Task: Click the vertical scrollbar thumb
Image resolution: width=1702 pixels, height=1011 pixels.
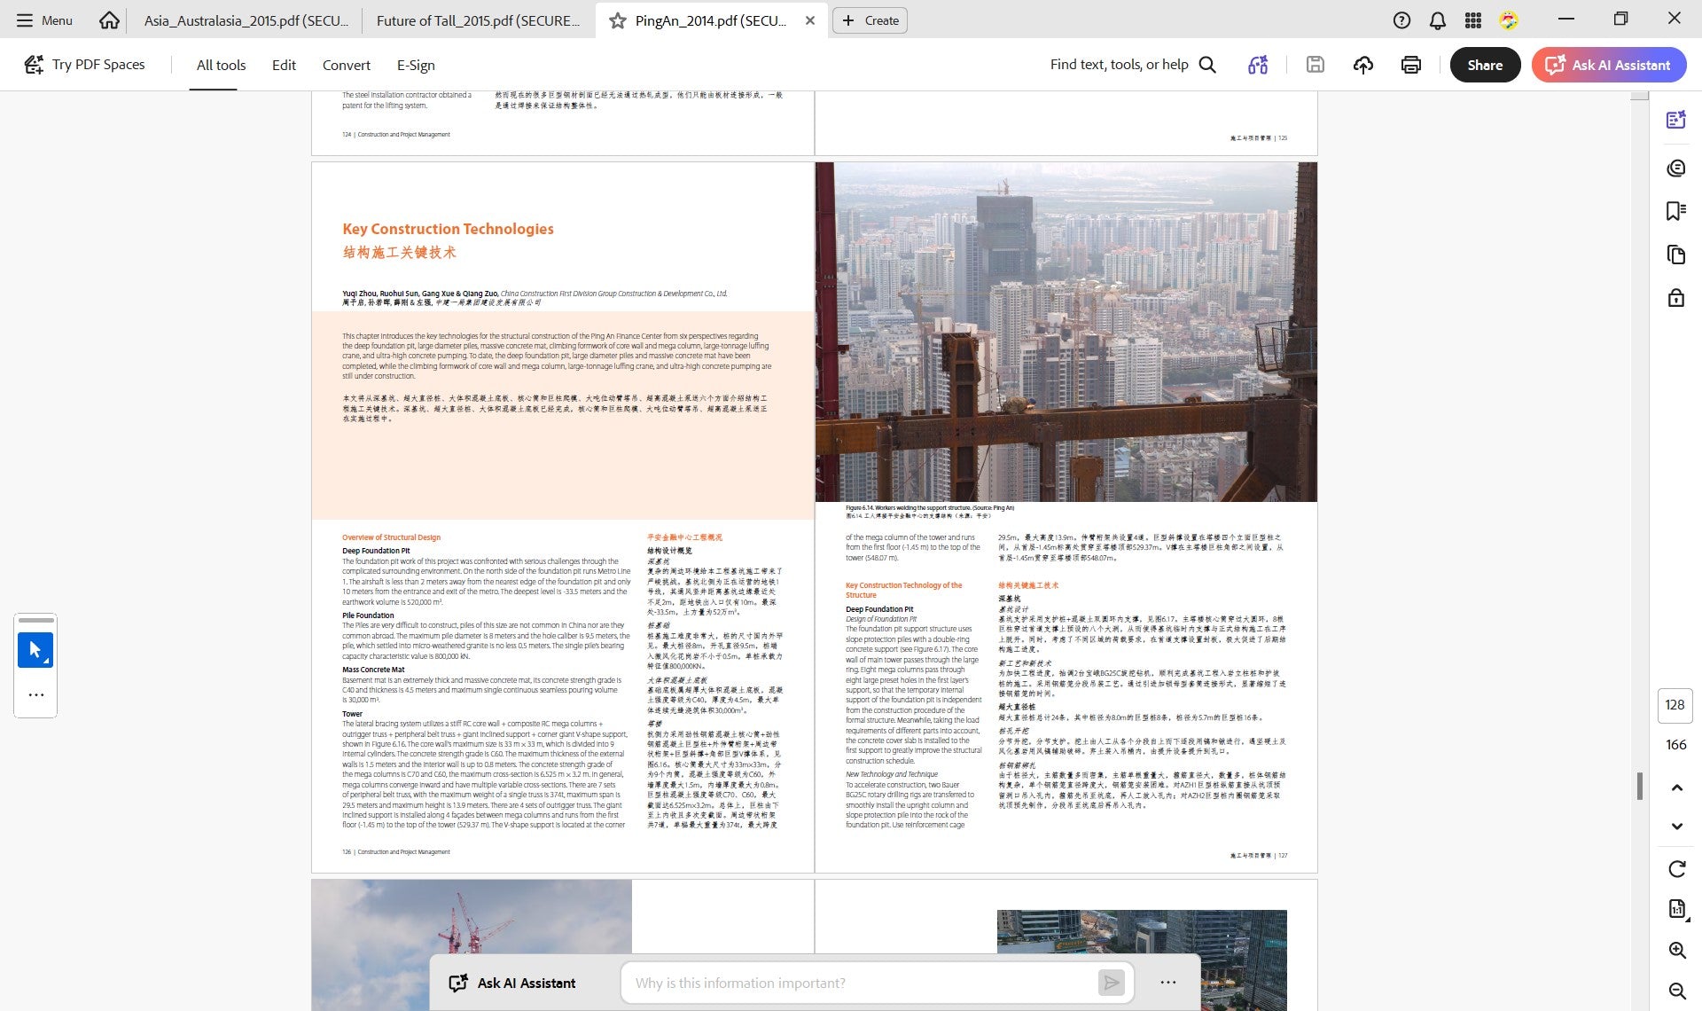Action: [1639, 786]
